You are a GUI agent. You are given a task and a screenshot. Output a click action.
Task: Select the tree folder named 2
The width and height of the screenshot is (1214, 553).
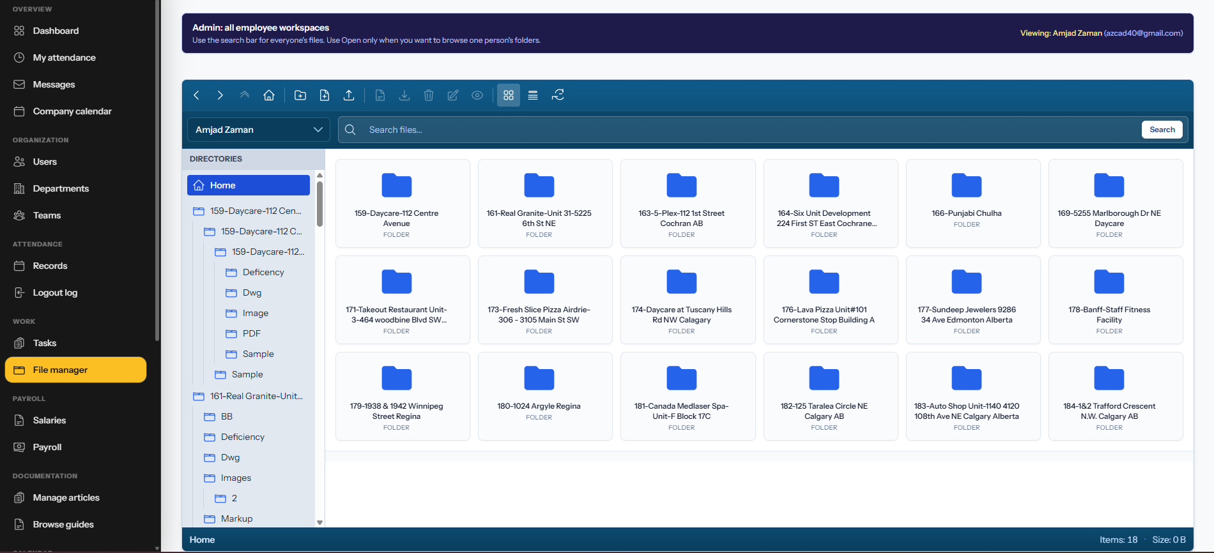pyautogui.click(x=234, y=498)
